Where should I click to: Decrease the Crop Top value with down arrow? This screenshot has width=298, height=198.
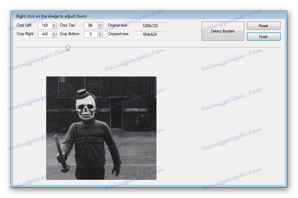point(100,27)
